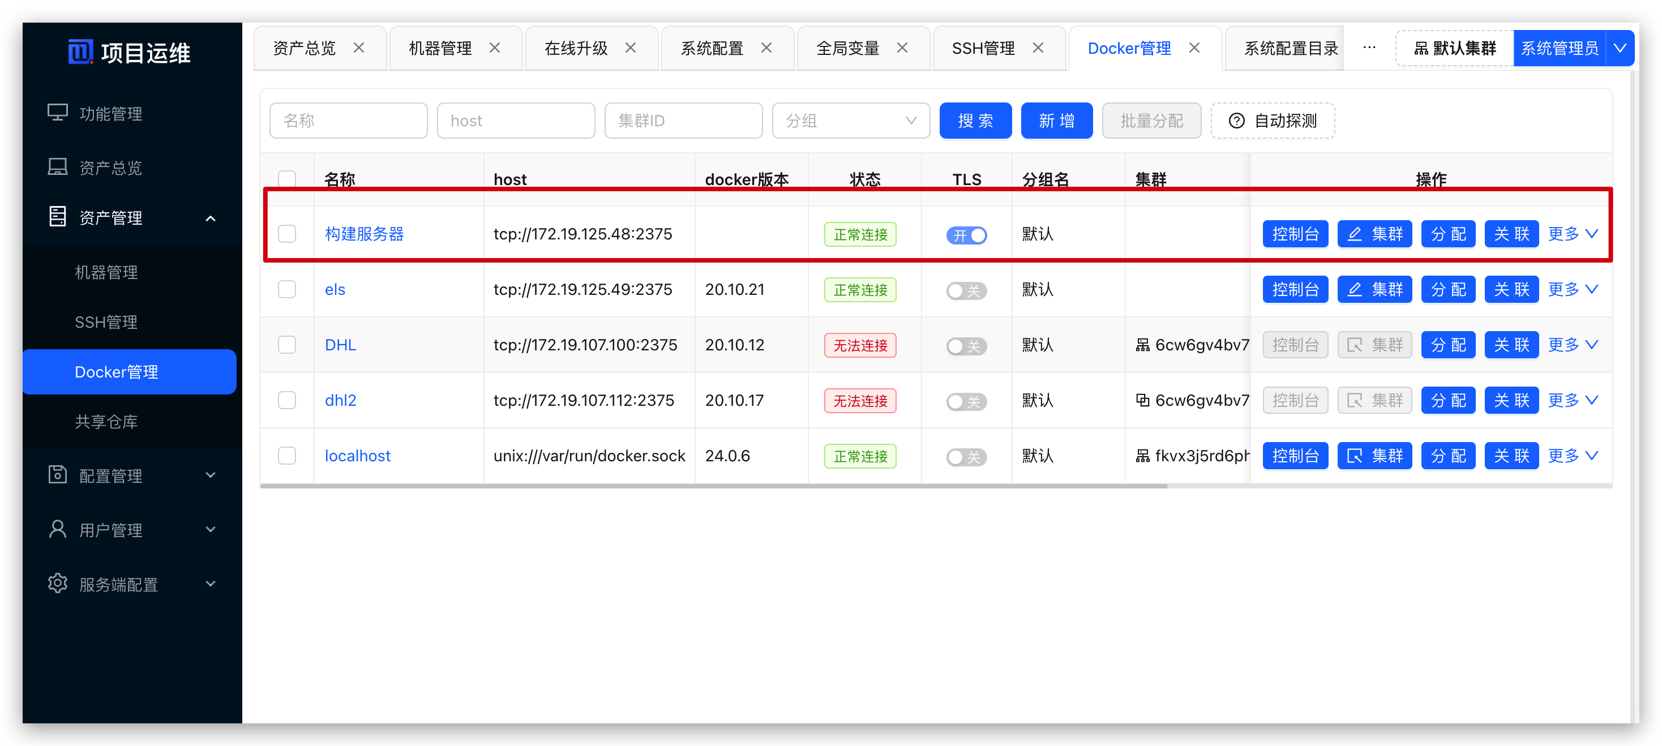
Task: Switch to the 机器管理 tab
Action: coord(440,48)
